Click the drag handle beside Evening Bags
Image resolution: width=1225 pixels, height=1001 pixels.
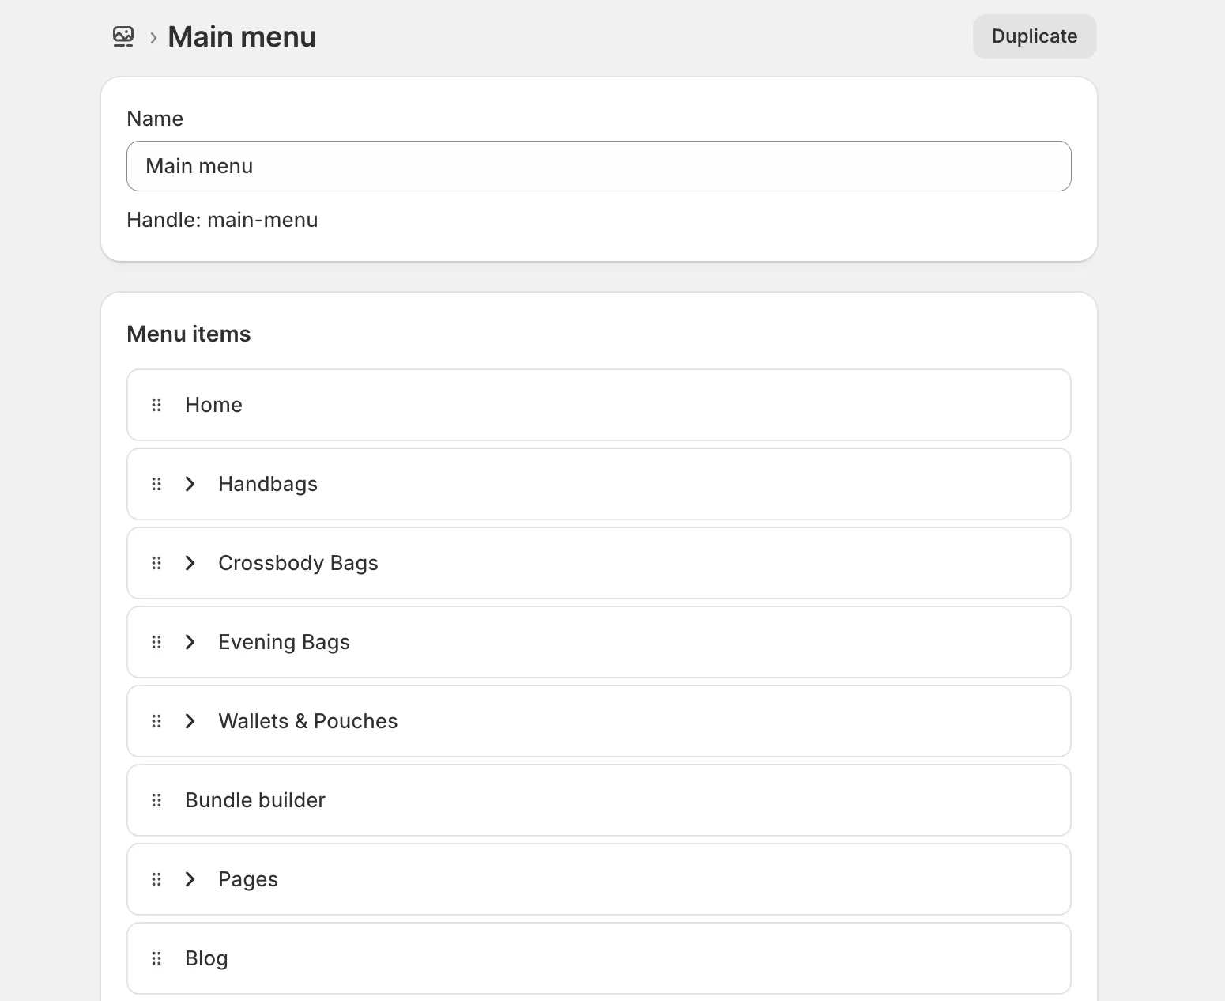pos(156,642)
